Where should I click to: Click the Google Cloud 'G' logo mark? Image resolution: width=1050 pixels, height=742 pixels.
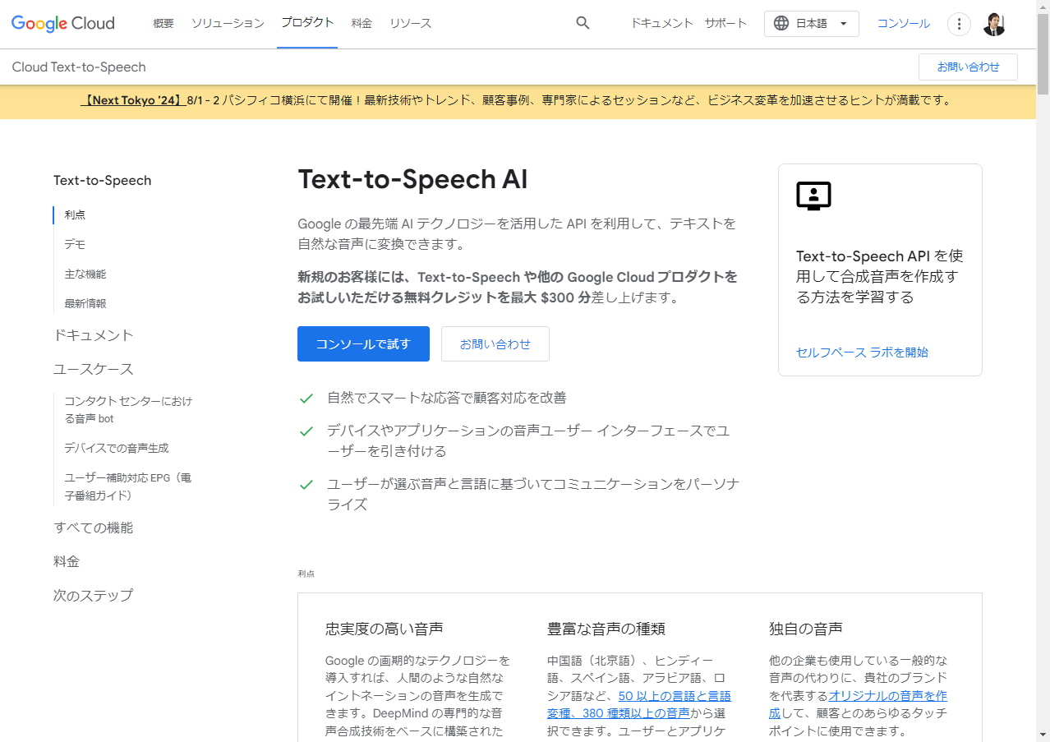[16, 23]
